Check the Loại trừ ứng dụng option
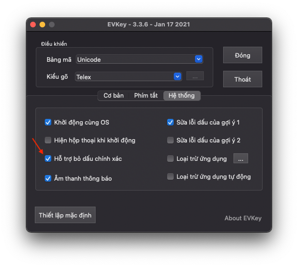The height and width of the screenshot is (267, 298). (170, 159)
